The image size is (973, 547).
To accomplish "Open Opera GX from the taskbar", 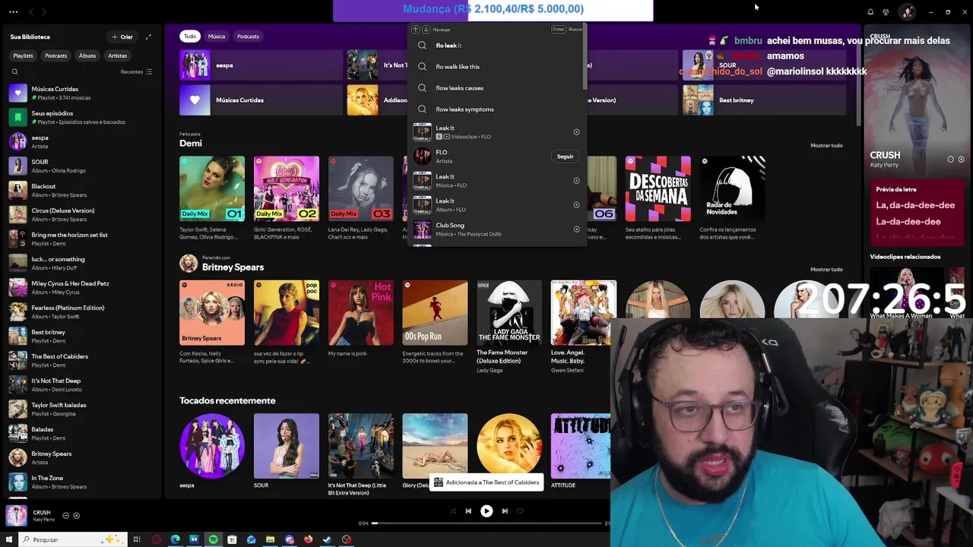I will pyautogui.click(x=156, y=540).
